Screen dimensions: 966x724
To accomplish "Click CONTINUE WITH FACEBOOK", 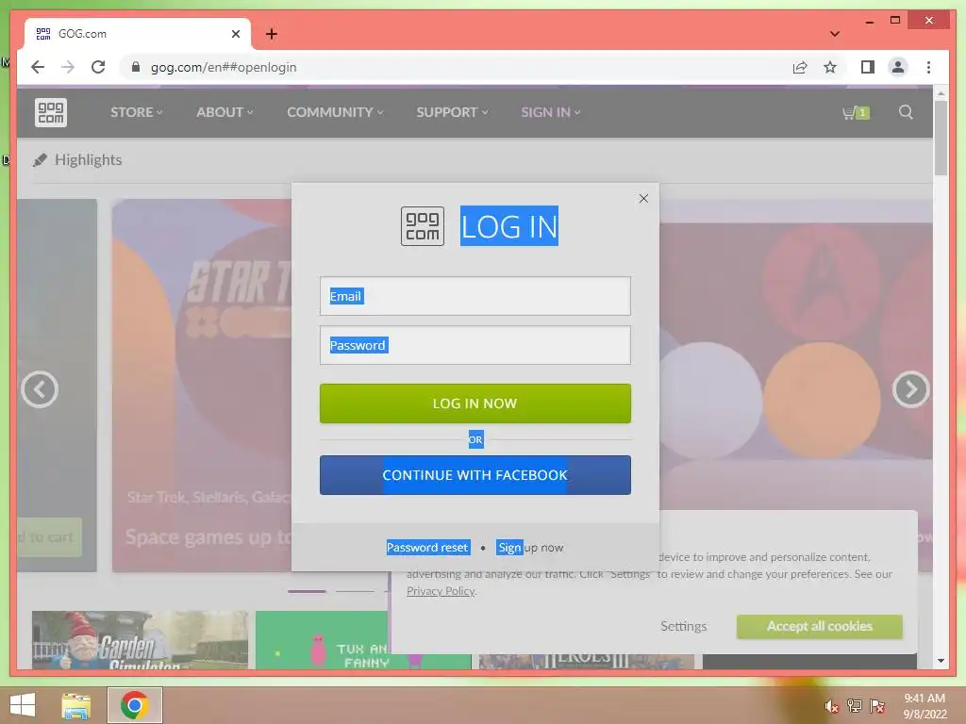I will coord(475,475).
